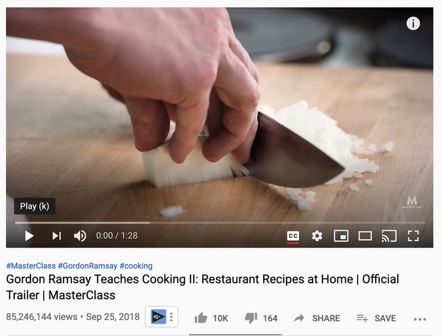Switch to theater mode

point(365,236)
